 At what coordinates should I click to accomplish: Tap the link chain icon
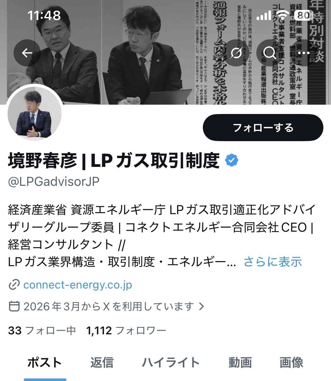click(14, 285)
